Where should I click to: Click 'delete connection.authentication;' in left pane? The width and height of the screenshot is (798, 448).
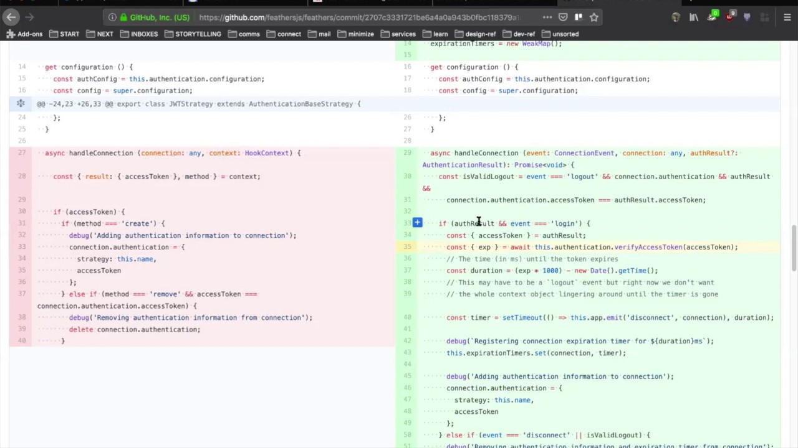pos(135,329)
